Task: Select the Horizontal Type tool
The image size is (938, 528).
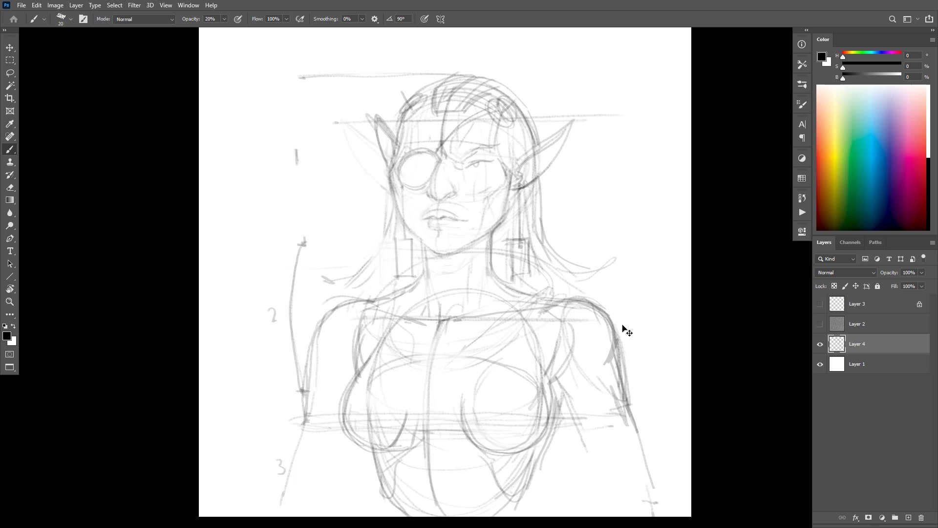Action: point(10,251)
